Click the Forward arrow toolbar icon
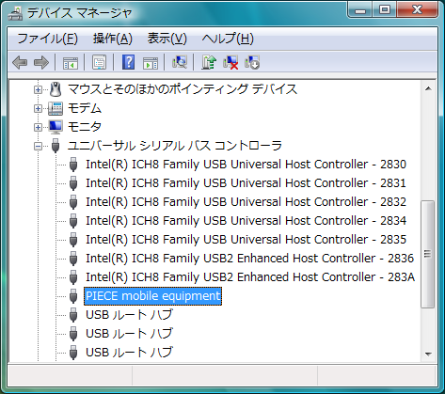 click(41, 62)
